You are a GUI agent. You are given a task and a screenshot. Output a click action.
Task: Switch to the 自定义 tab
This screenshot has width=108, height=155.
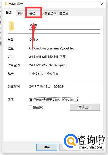pos(64,13)
